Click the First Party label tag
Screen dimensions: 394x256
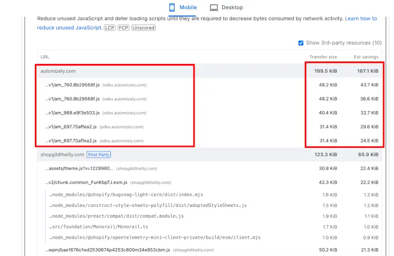tap(99, 154)
